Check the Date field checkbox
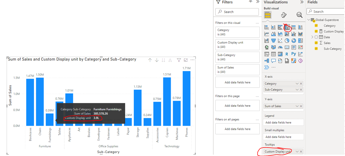The width and height of the screenshot is (345, 156). coord(316,37)
